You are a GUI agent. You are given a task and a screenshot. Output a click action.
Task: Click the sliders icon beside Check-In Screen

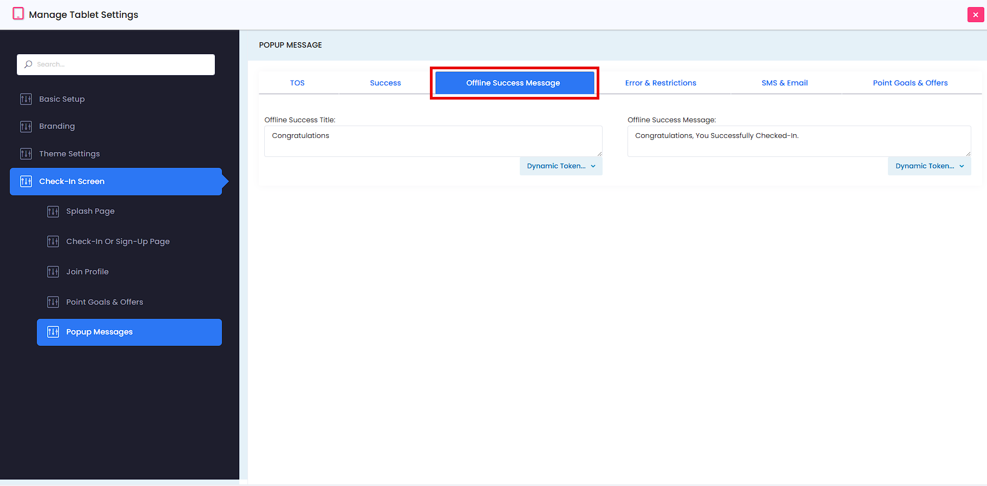26,181
